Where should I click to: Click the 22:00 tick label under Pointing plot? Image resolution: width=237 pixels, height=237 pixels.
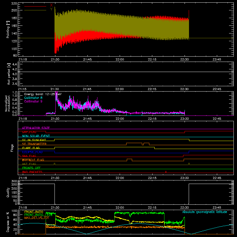pyautogui.click(x=120, y=60)
